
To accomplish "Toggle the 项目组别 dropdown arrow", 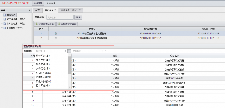I will tap(69, 51).
